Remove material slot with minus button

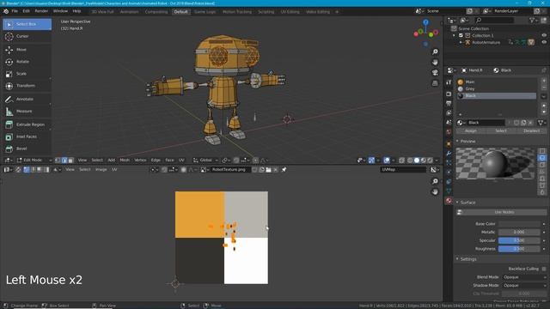[544, 88]
